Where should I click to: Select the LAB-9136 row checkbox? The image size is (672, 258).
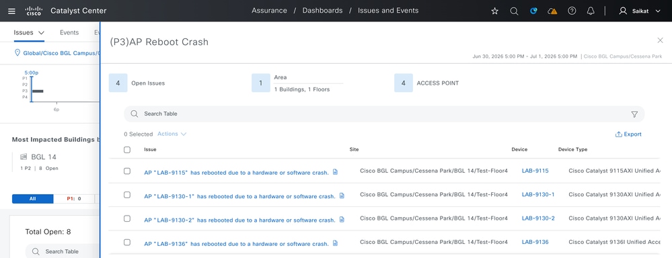(x=127, y=242)
